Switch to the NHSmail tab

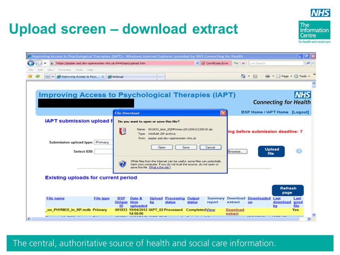[x=132, y=77]
